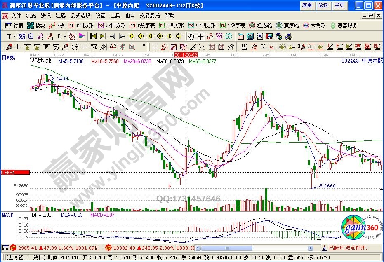Viewport: 384px width, 262px height.
Task: Open the 江恩轮 (Gann wheel) tool
Action: click(261, 26)
